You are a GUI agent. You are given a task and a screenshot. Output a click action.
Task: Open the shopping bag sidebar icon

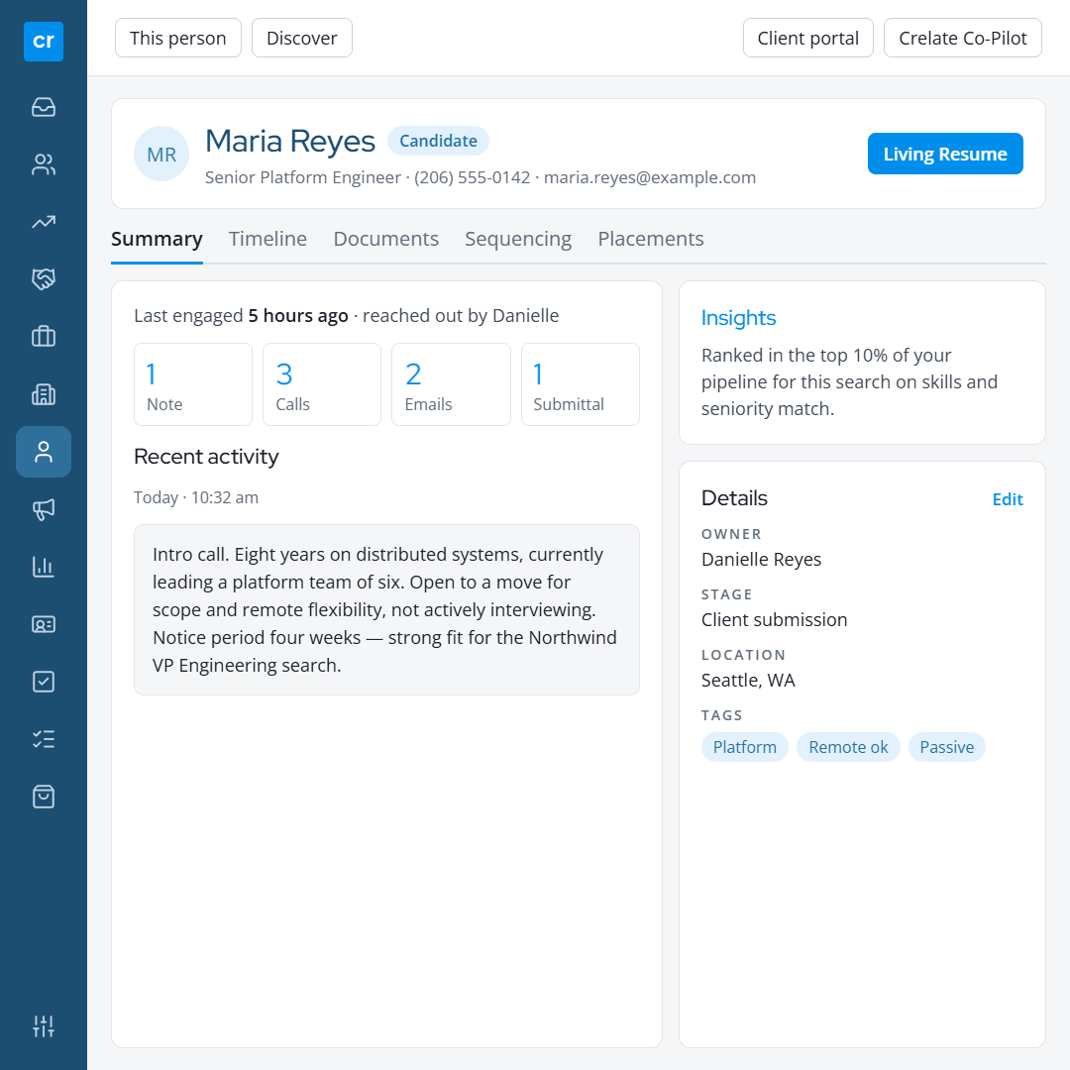click(44, 797)
